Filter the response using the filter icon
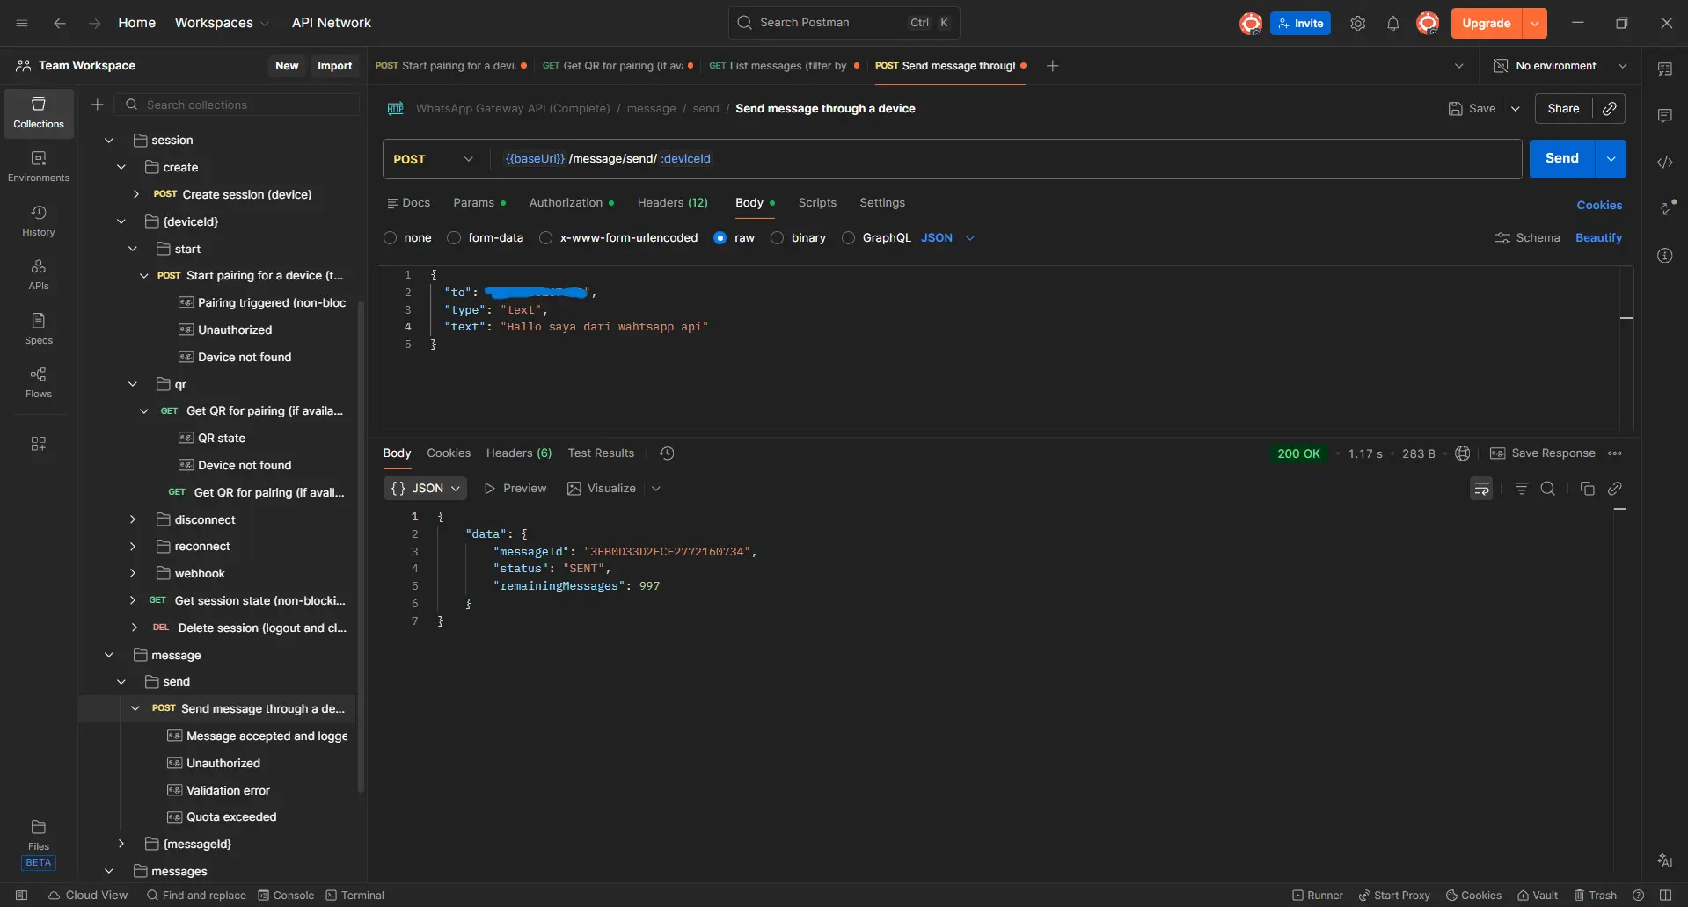The height and width of the screenshot is (907, 1688). [1521, 489]
